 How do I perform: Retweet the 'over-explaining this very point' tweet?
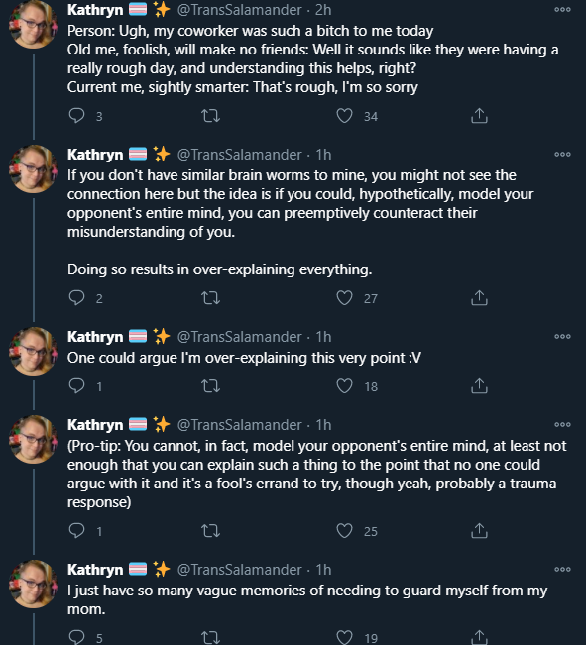click(210, 386)
